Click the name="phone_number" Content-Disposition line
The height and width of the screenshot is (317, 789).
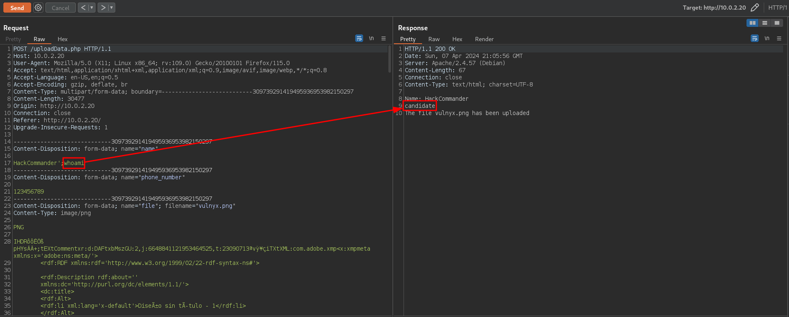click(99, 177)
